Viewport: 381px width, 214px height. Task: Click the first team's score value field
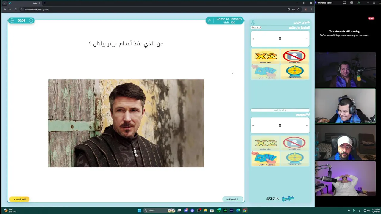[x=280, y=39]
